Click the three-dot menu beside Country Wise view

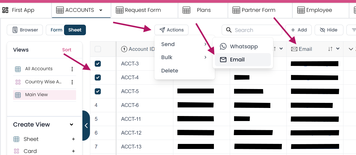click(72, 82)
